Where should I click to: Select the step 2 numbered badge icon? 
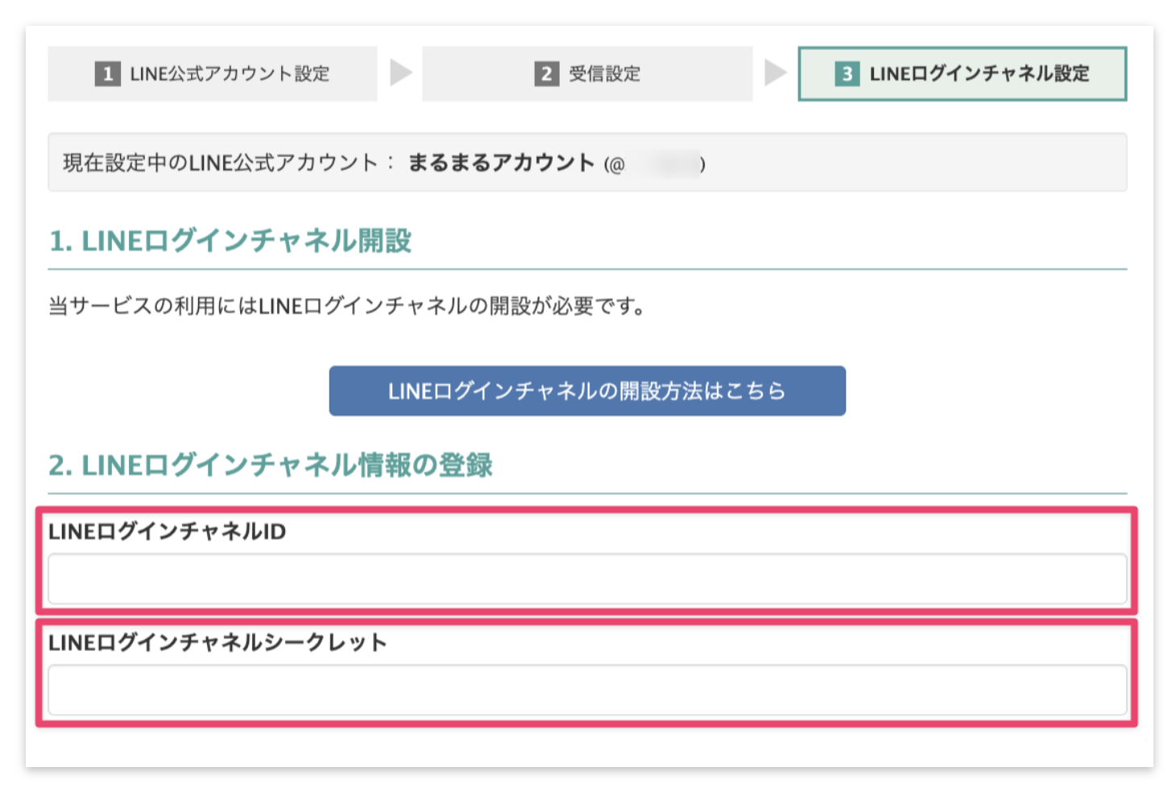click(x=547, y=74)
